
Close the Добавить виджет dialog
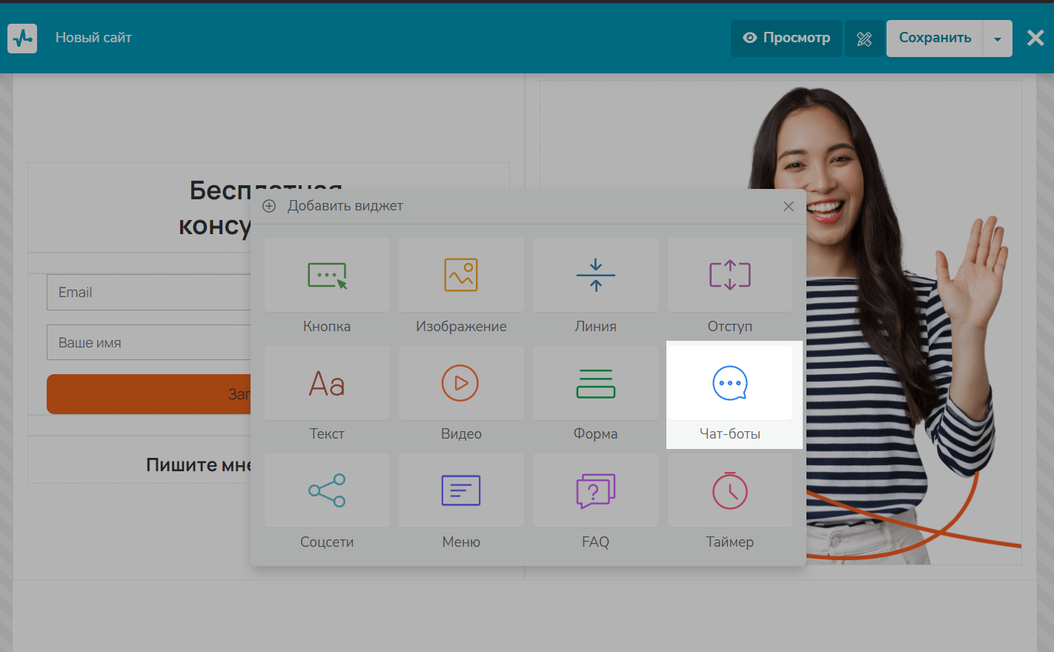pyautogui.click(x=789, y=207)
